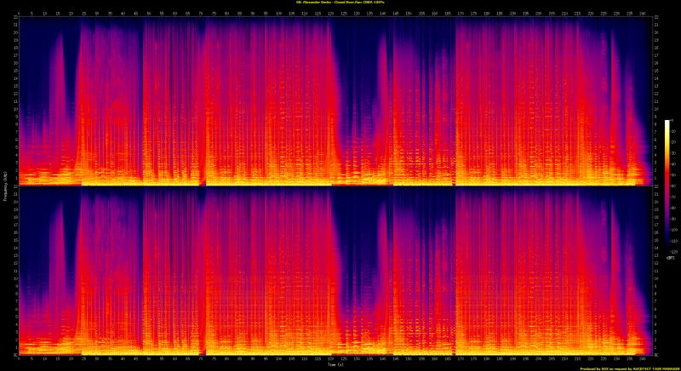Click the 22 kHz label on upper left axis

pyautogui.click(x=14, y=19)
